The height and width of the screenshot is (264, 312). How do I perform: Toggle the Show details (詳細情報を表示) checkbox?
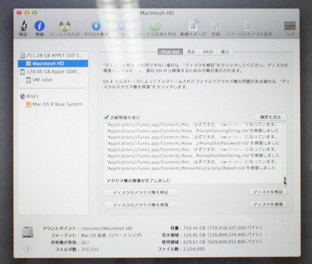tap(106, 118)
